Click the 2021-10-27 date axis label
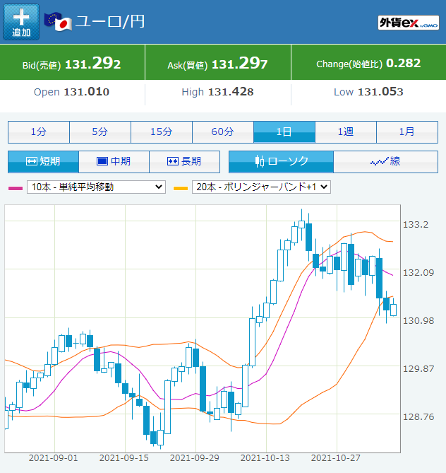This screenshot has height=473, width=446. pyautogui.click(x=336, y=458)
